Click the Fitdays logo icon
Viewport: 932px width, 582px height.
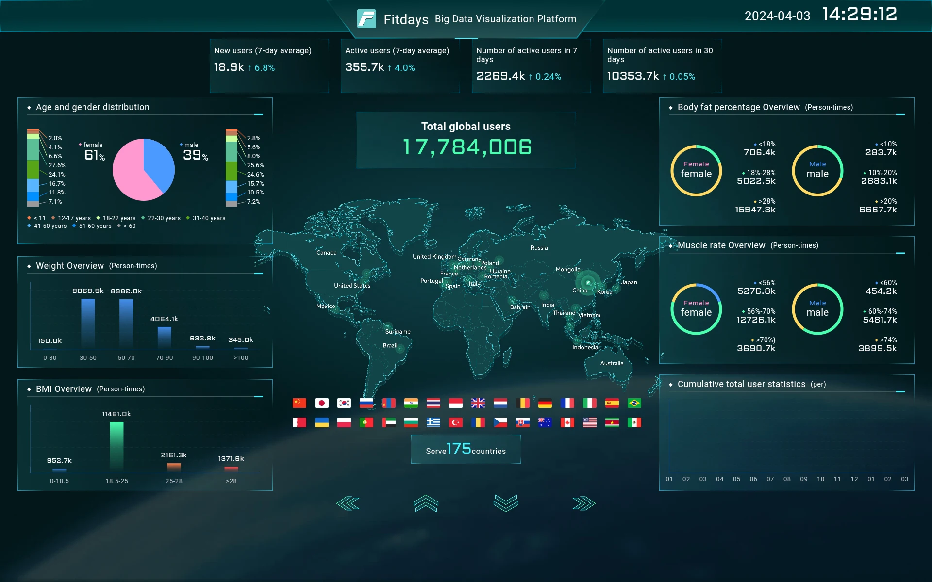pos(366,19)
